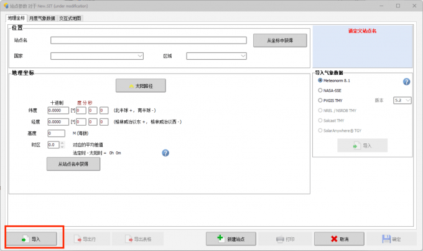Open the 版本 version 5.2 dropdown

click(x=402, y=100)
